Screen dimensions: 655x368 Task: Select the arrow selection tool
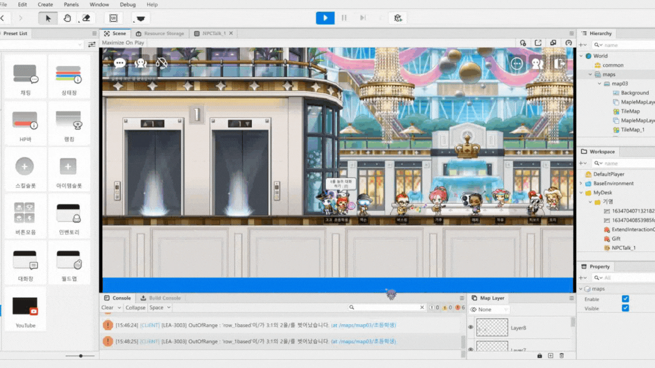click(48, 18)
